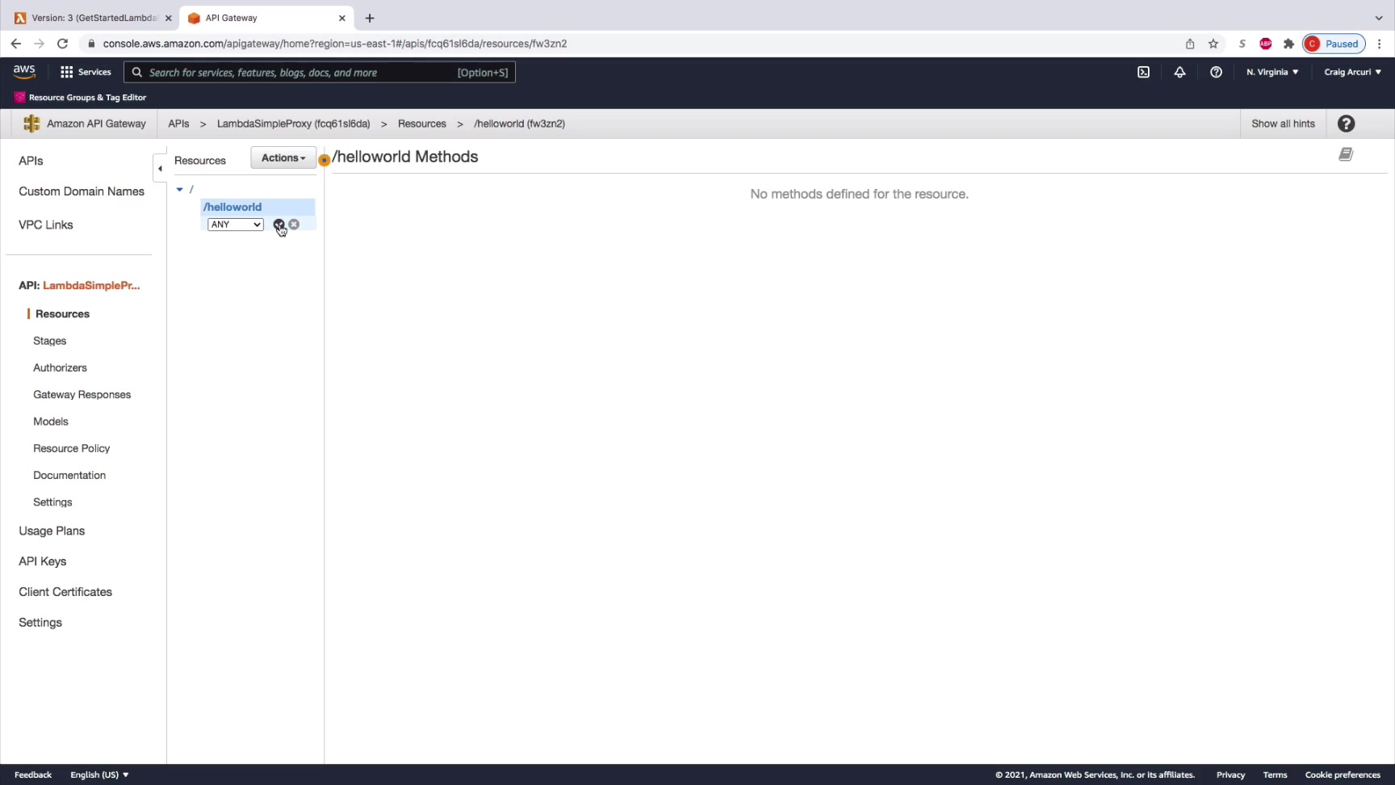Open the AWS support help icon
The image size is (1395, 785).
(1216, 72)
